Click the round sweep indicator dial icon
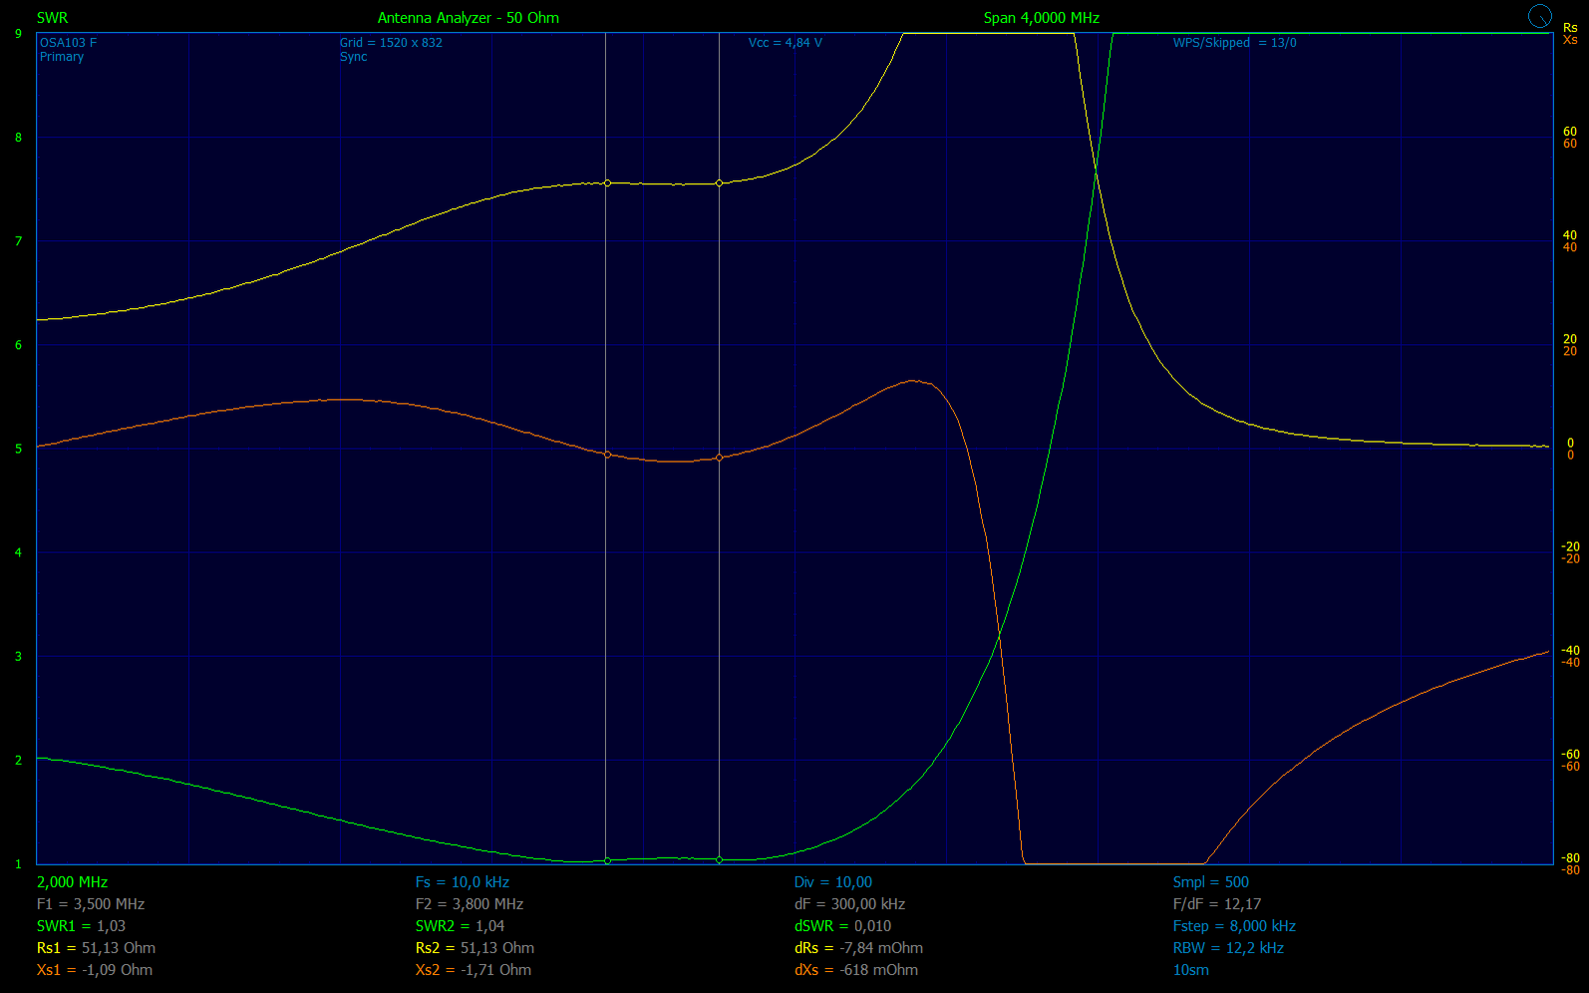Screen dimensions: 1589x993 [x=1540, y=16]
